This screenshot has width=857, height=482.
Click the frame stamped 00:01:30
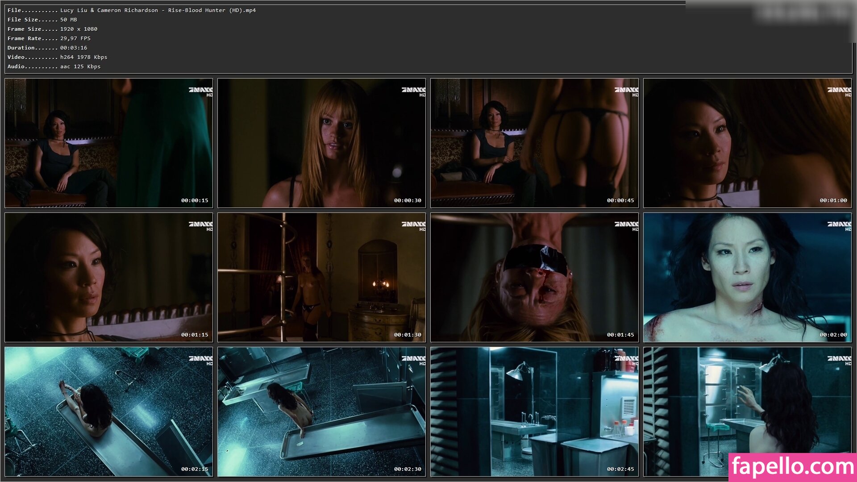coord(321,277)
